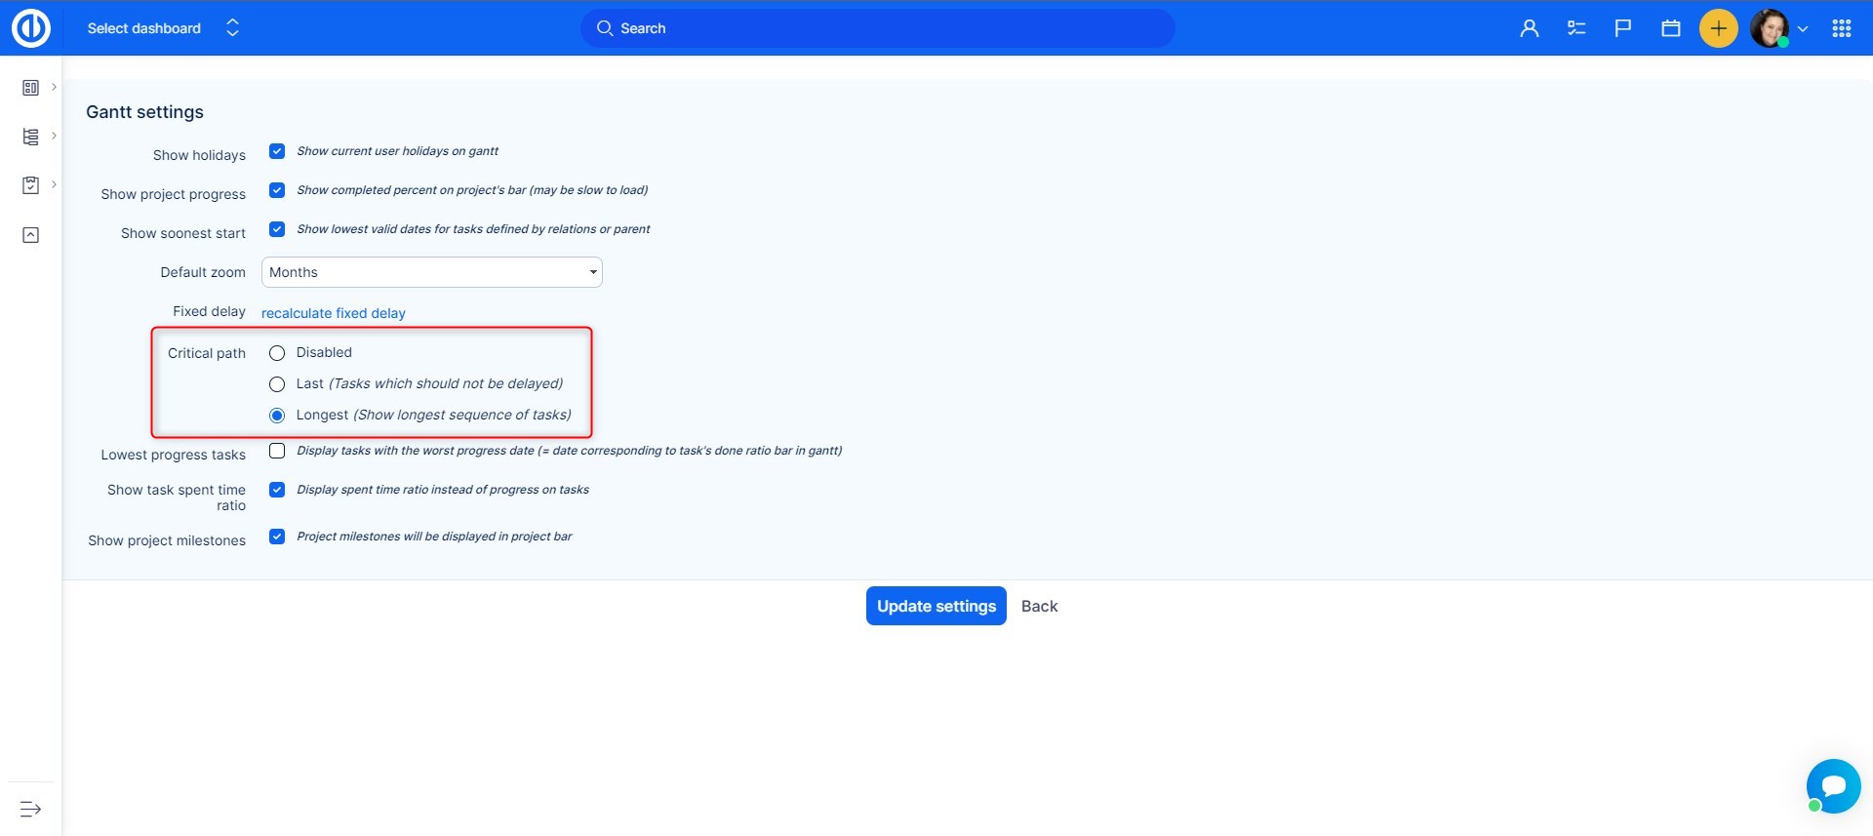Viewport: 1873px width, 836px height.
Task: Expand the sidebar with the arrow icon
Action: (x=30, y=809)
